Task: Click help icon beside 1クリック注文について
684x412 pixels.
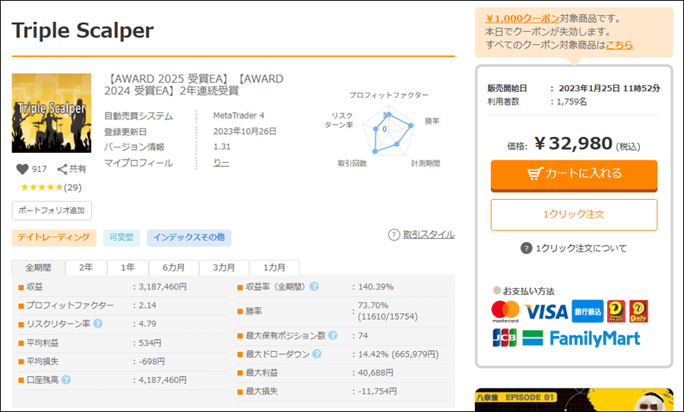Action: tap(526, 249)
